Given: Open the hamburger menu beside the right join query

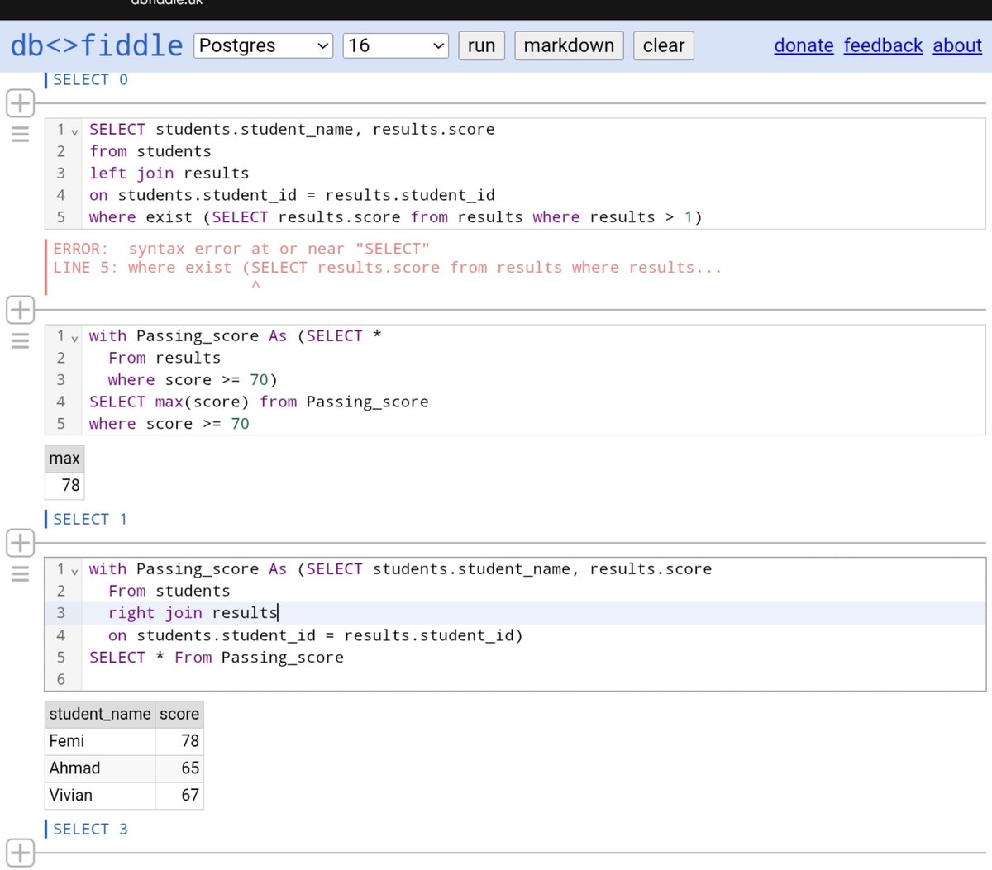Looking at the screenshot, I should point(20,573).
